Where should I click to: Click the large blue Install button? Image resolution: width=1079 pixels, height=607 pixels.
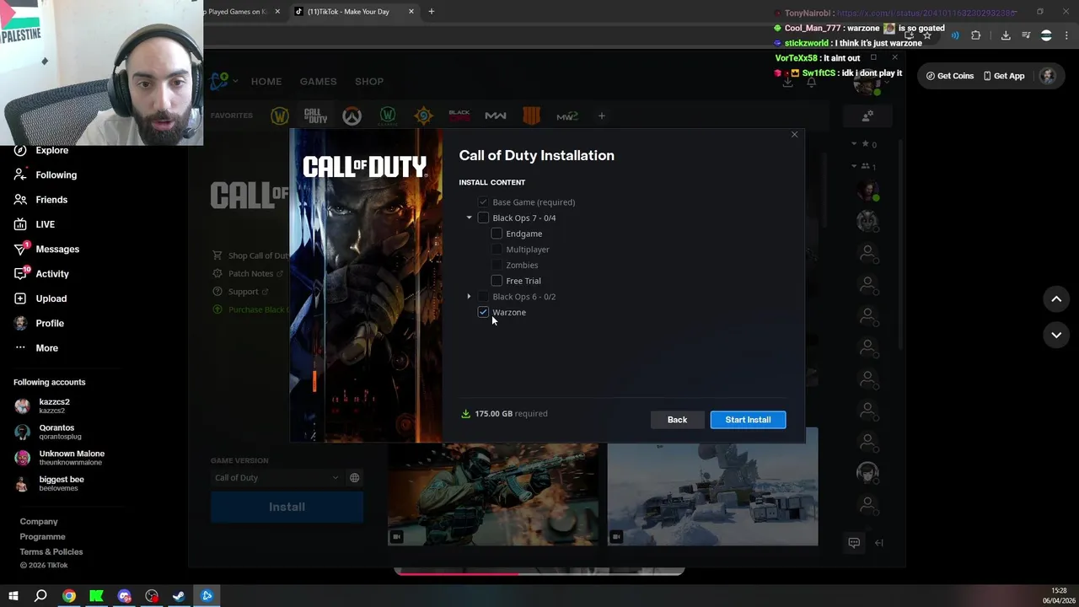pos(287,507)
